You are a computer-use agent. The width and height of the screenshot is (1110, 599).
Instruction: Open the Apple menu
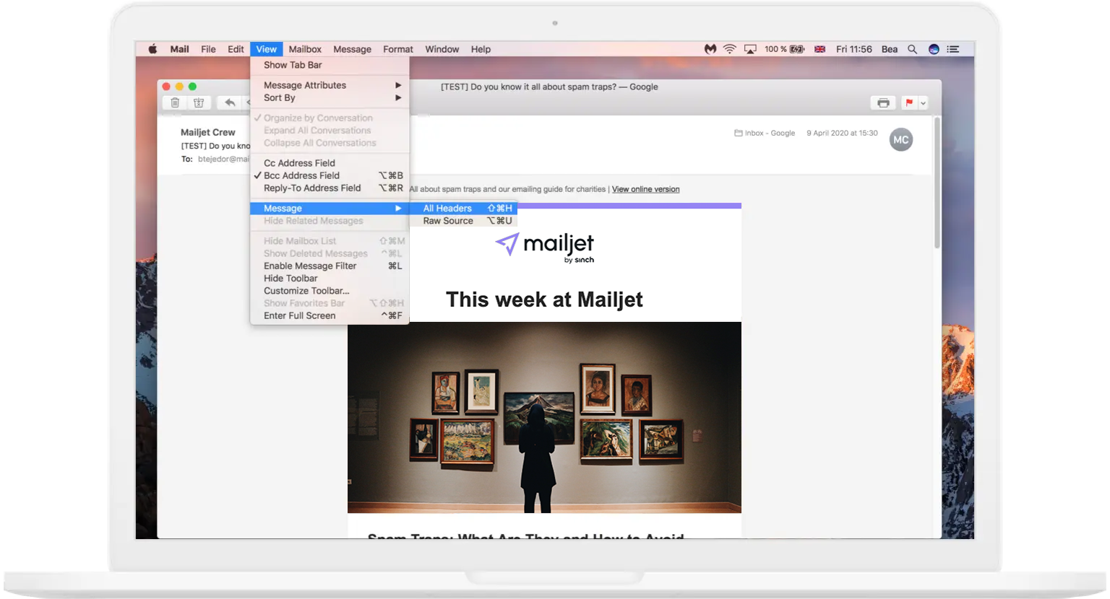(x=152, y=49)
